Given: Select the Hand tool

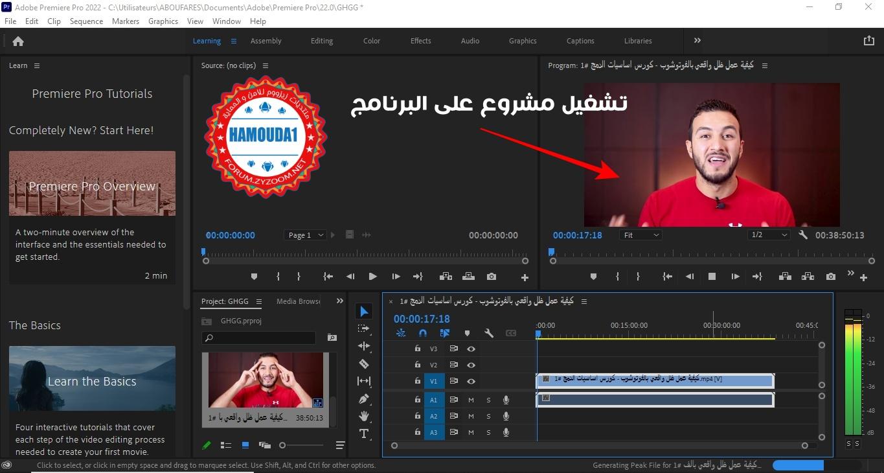Looking at the screenshot, I should pos(364,416).
